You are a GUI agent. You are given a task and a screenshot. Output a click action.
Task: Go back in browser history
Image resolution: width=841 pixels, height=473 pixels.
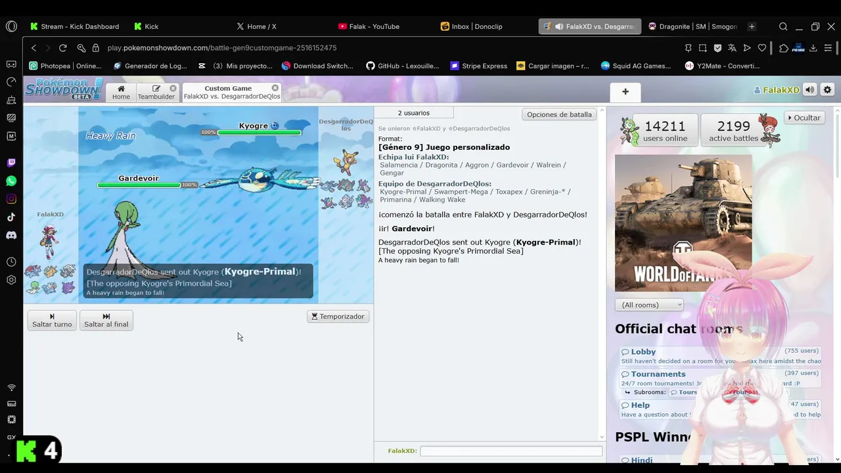(x=34, y=48)
